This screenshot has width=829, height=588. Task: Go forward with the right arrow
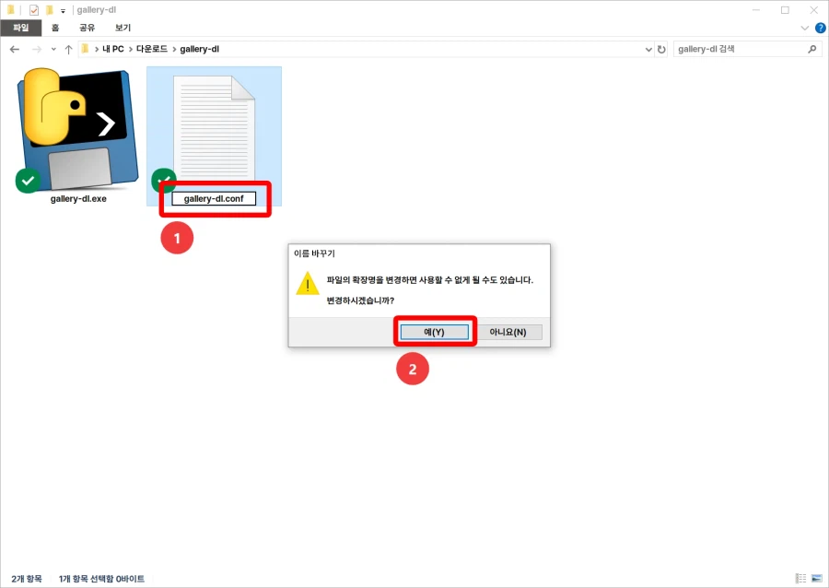[x=37, y=49]
